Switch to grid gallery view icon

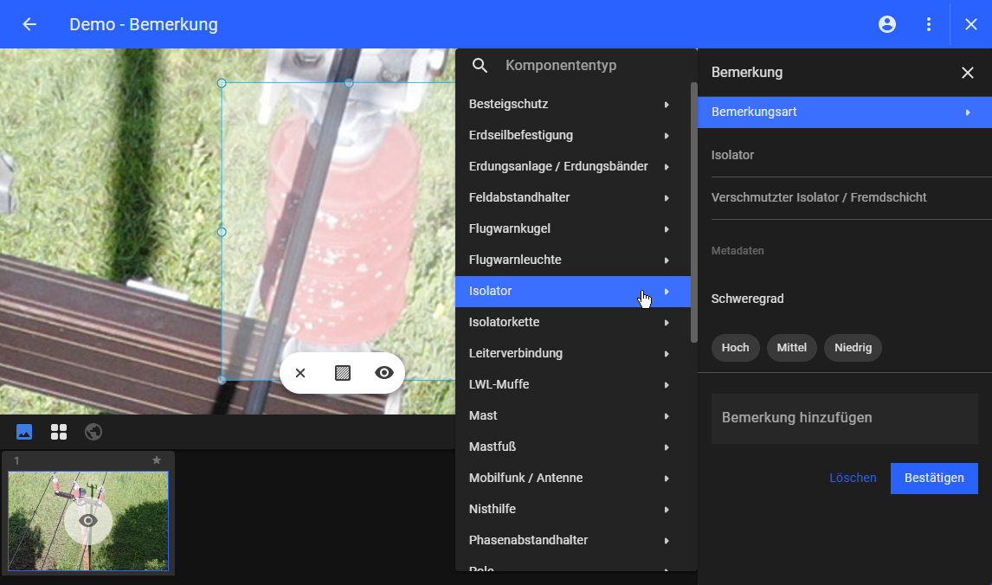[59, 432]
